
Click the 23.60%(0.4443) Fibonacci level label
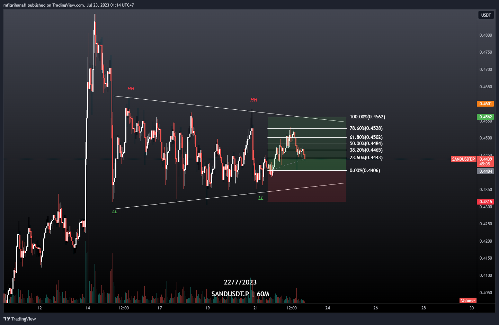(x=366, y=158)
